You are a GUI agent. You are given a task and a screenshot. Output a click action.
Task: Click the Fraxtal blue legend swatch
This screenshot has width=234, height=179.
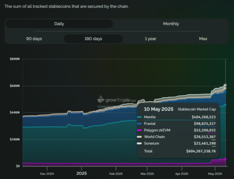[x=139, y=124]
